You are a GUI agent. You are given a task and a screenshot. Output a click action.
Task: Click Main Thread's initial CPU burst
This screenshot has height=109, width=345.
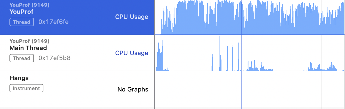[160, 56]
